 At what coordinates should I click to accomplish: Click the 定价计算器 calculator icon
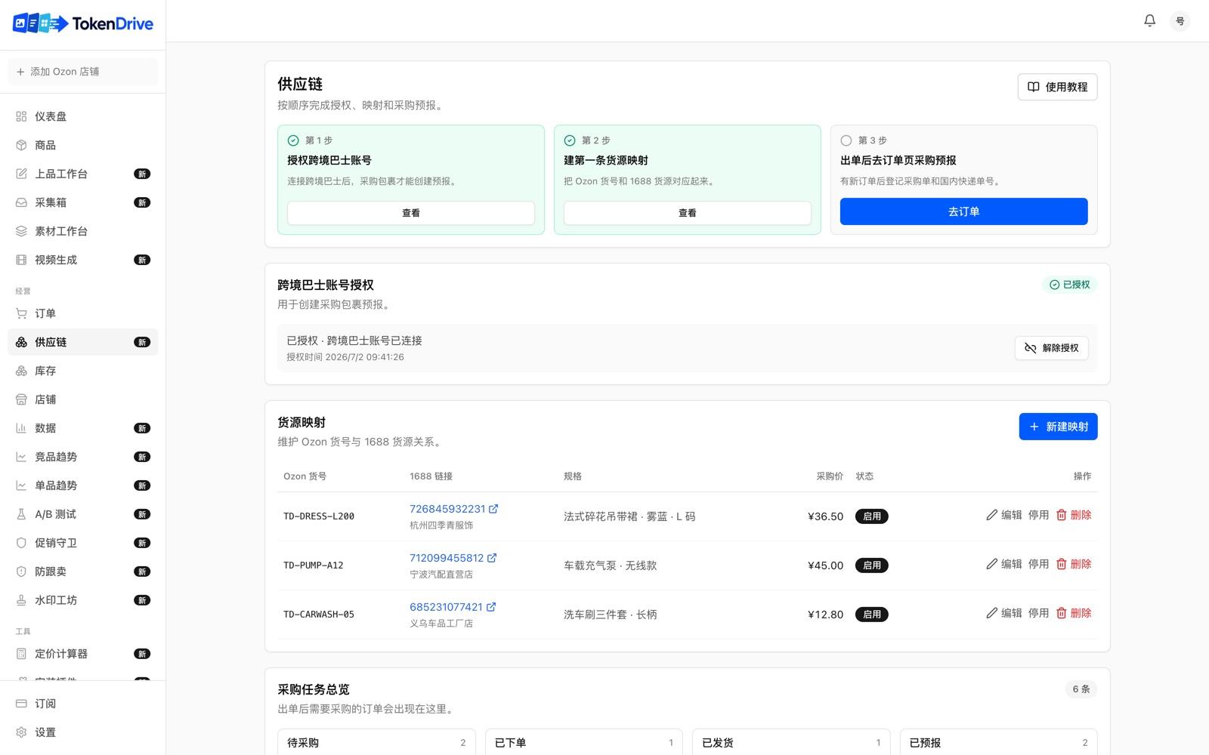tap(21, 654)
